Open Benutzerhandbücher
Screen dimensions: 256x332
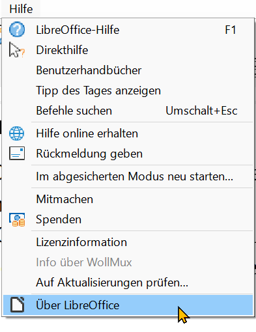coord(128,70)
